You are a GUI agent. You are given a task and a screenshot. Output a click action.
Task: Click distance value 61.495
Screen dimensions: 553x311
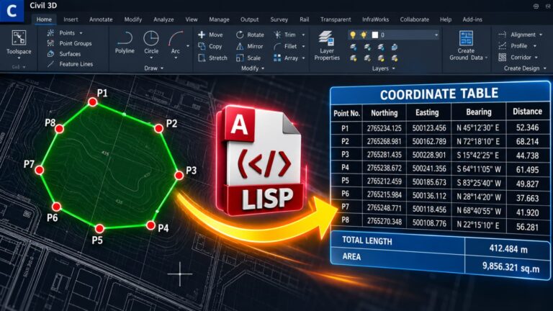pos(527,170)
